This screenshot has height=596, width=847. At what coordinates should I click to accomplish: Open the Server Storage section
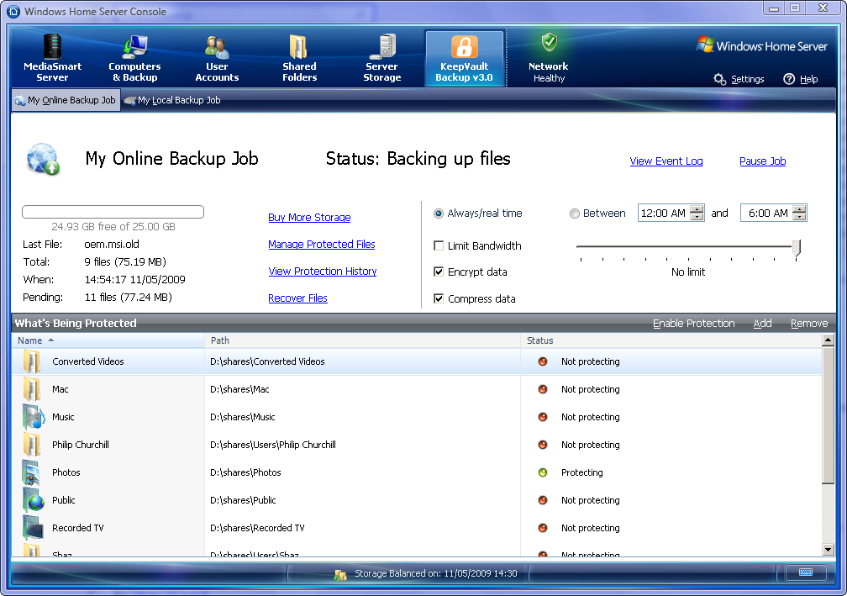pos(381,58)
